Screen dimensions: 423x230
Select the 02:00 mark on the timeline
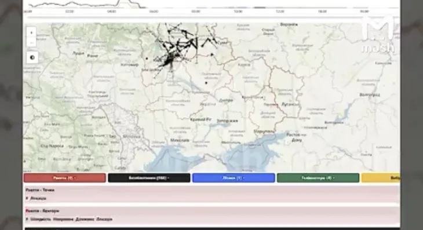70,12
